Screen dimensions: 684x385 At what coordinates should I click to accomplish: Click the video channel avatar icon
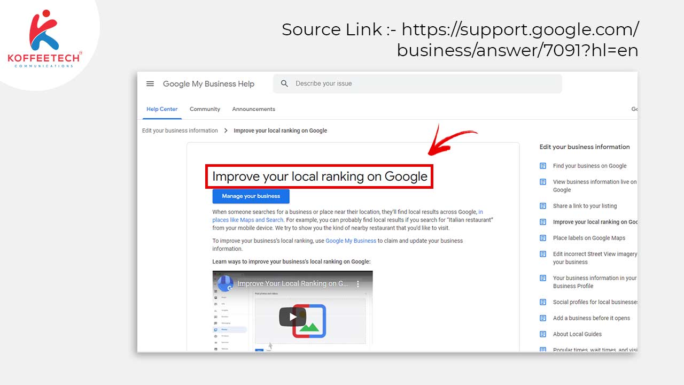225,283
